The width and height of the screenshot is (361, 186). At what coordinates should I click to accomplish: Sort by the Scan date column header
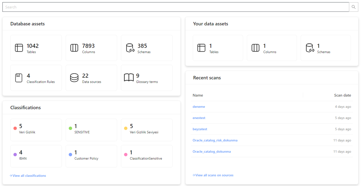pos(342,95)
